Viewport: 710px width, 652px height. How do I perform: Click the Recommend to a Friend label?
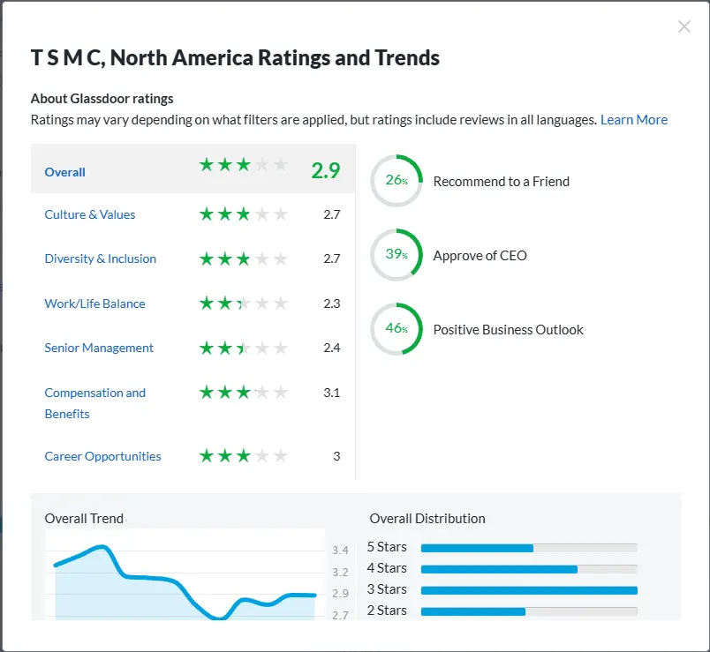[502, 182]
